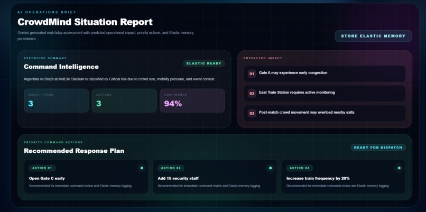Open the Impact Items stat card

pos(56,100)
